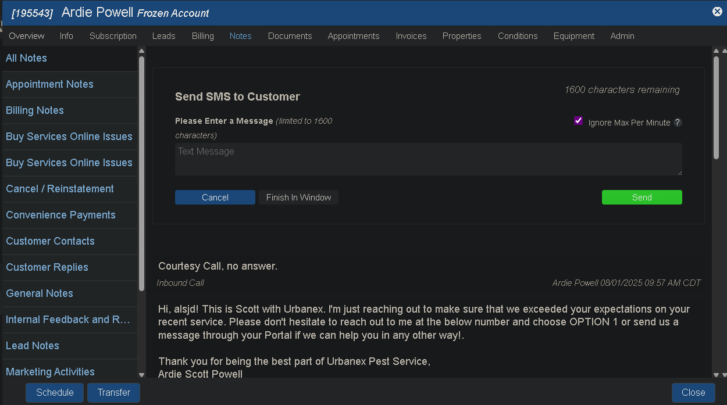View the Properties tab
Image resolution: width=727 pixels, height=405 pixels.
[462, 36]
